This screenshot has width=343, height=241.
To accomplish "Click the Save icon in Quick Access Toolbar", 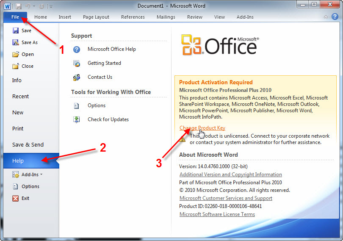I will tap(19, 6).
